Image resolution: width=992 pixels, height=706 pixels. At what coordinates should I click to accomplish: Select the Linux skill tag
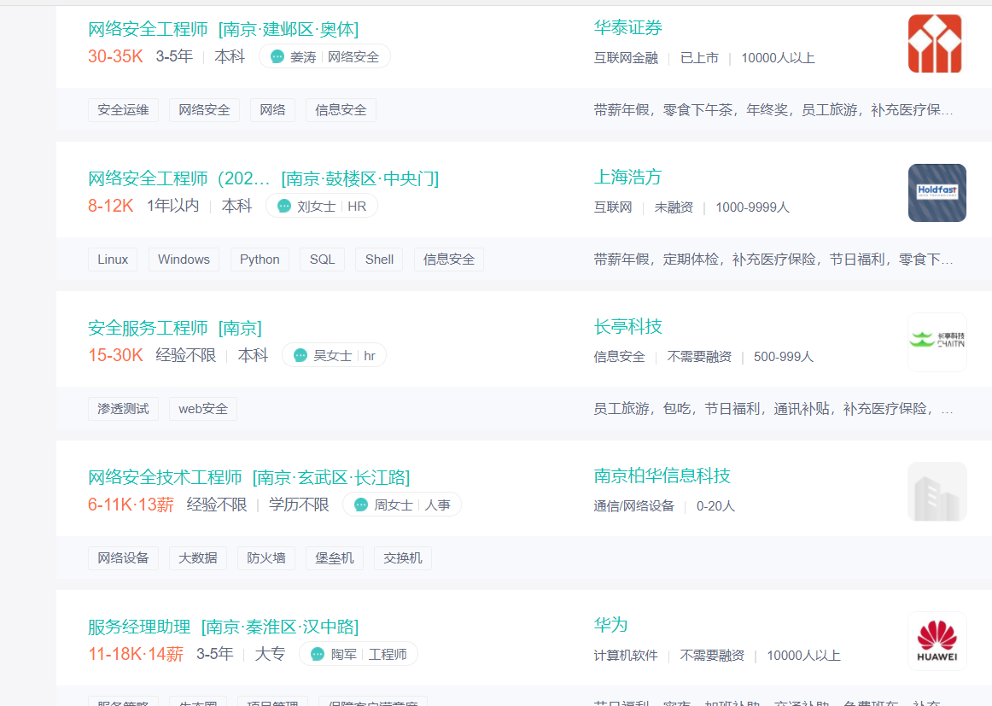pyautogui.click(x=113, y=260)
